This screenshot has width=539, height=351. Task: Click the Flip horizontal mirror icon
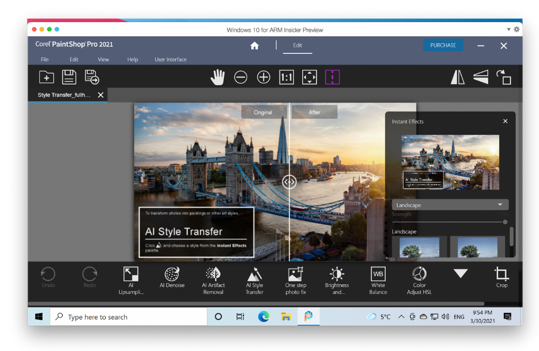pyautogui.click(x=458, y=78)
